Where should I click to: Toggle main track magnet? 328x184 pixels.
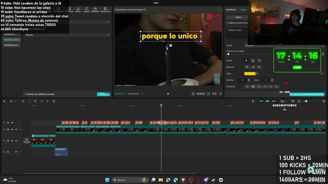pyautogui.click(x=261, y=101)
